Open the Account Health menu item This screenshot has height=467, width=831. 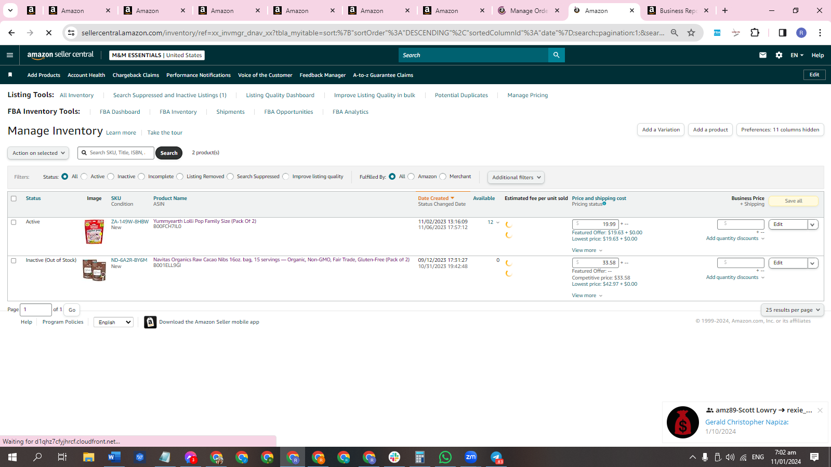tap(86, 75)
